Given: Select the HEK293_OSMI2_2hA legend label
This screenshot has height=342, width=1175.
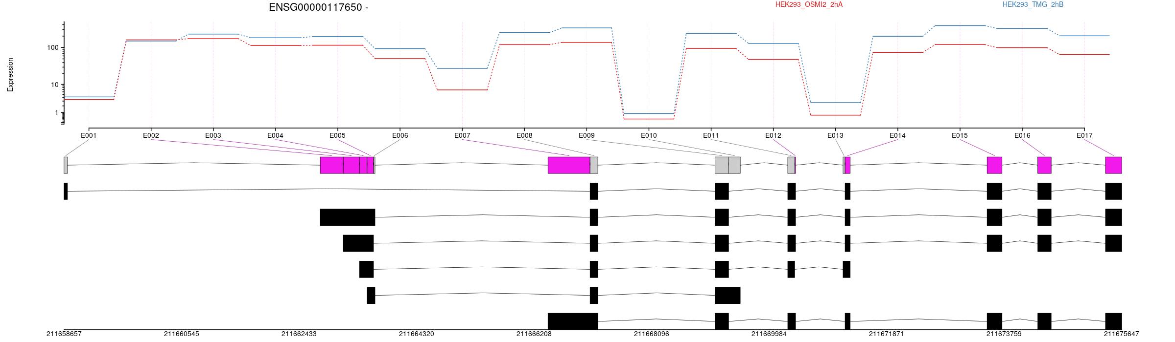Looking at the screenshot, I should [809, 4].
